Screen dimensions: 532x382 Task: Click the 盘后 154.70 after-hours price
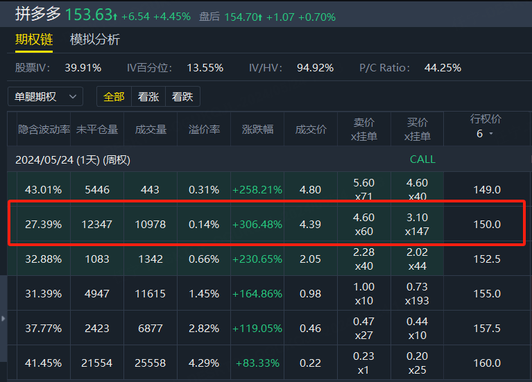point(230,17)
